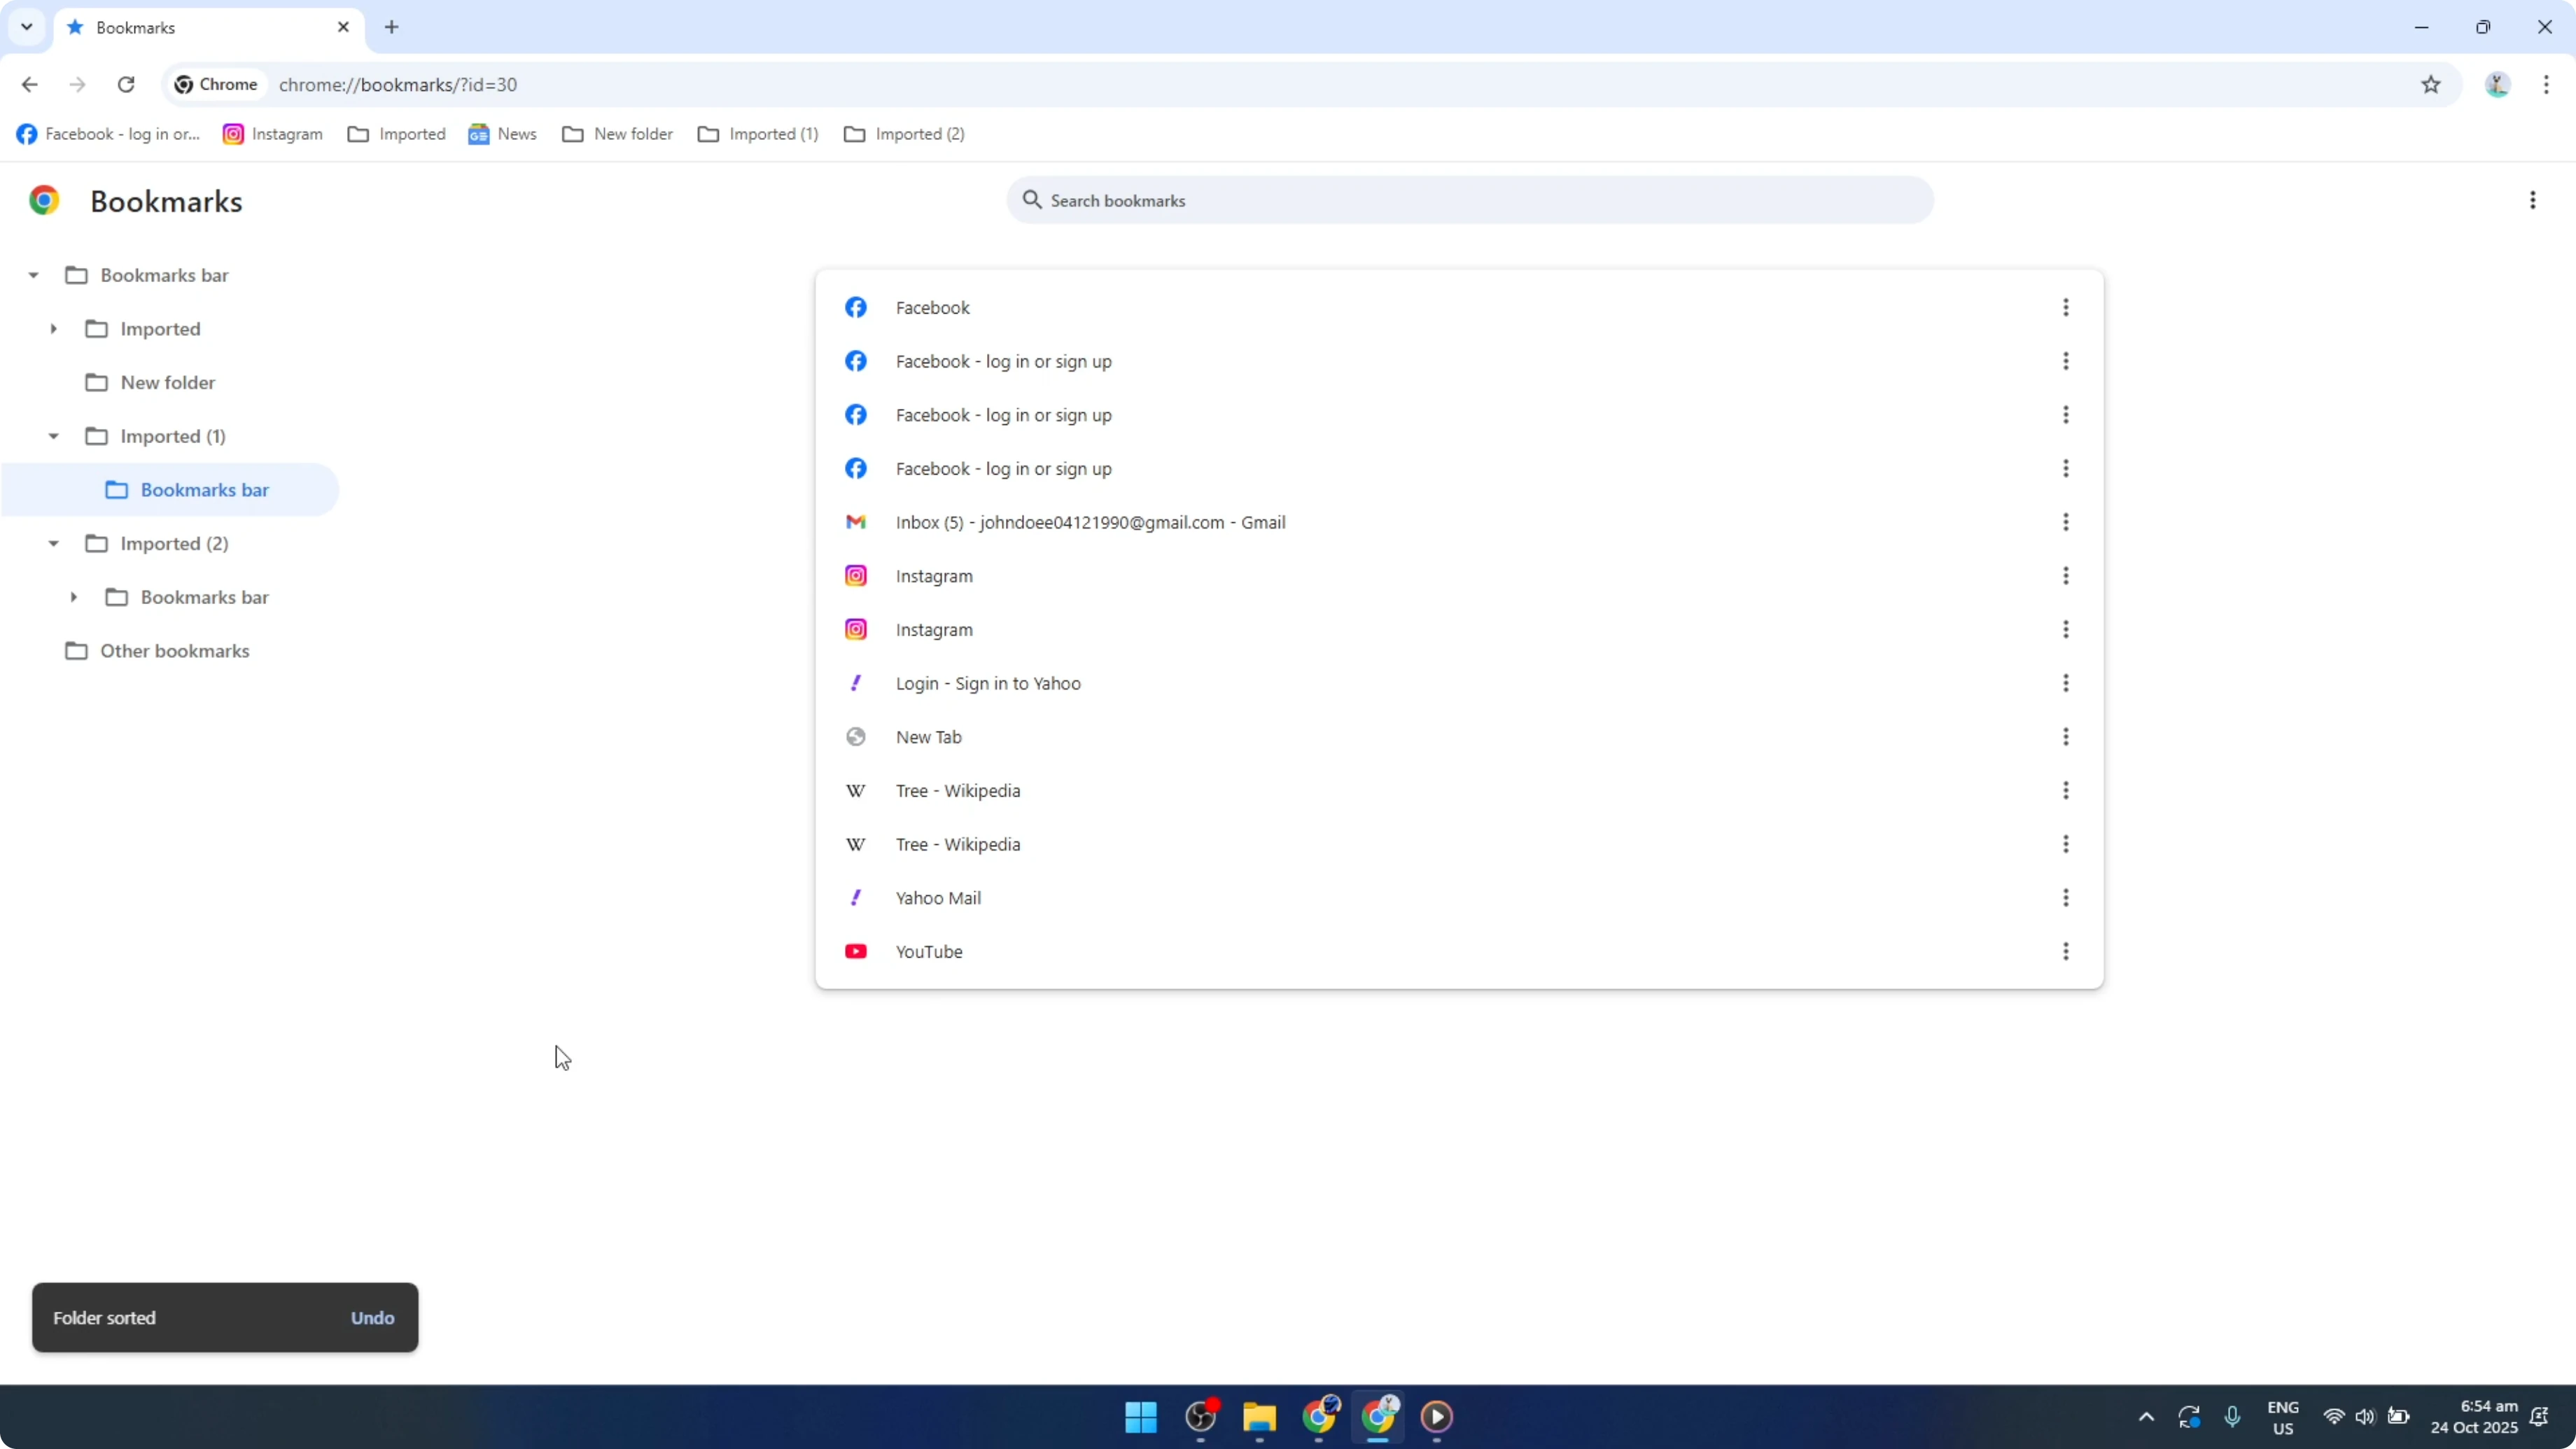Launch Media Player from the taskbar
The image size is (2576, 1449).
(1437, 1417)
